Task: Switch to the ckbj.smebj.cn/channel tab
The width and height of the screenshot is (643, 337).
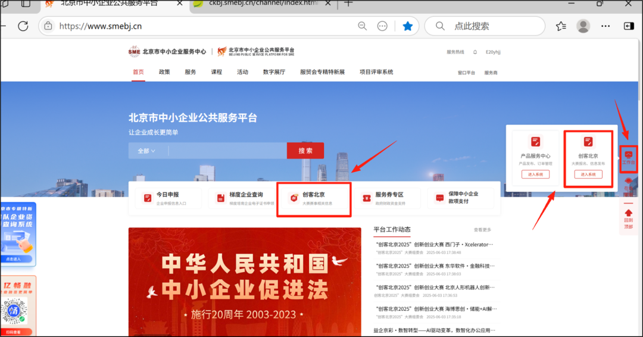Action: click(263, 4)
